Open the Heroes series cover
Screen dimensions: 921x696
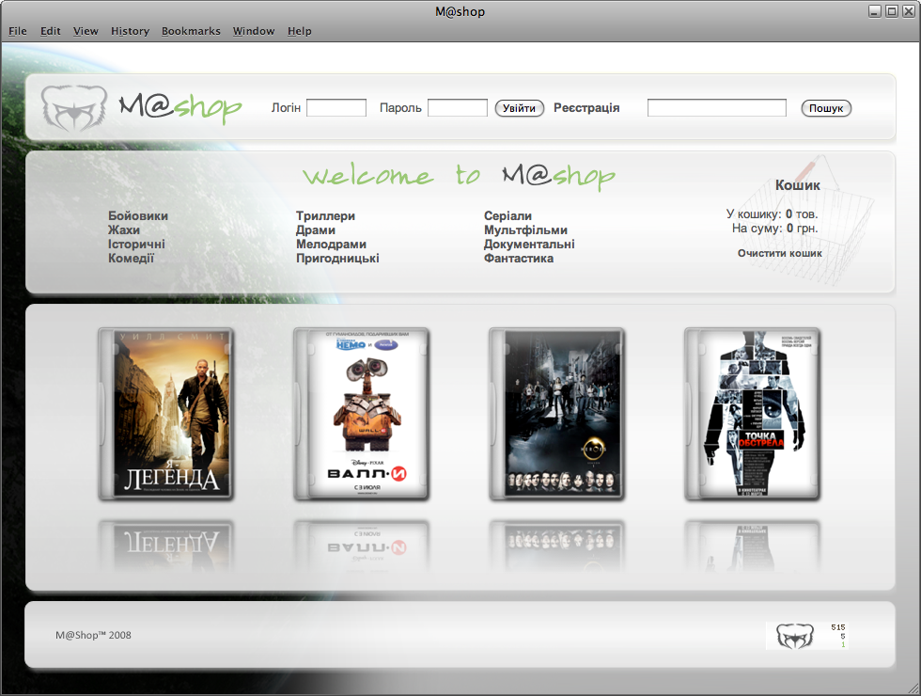556,415
